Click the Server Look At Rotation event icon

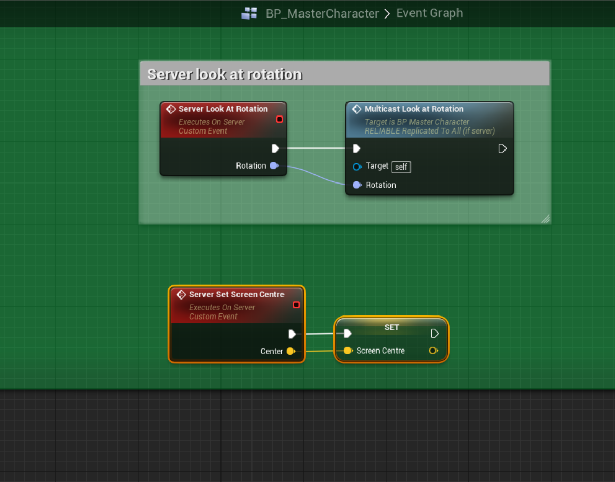pyautogui.click(x=170, y=109)
